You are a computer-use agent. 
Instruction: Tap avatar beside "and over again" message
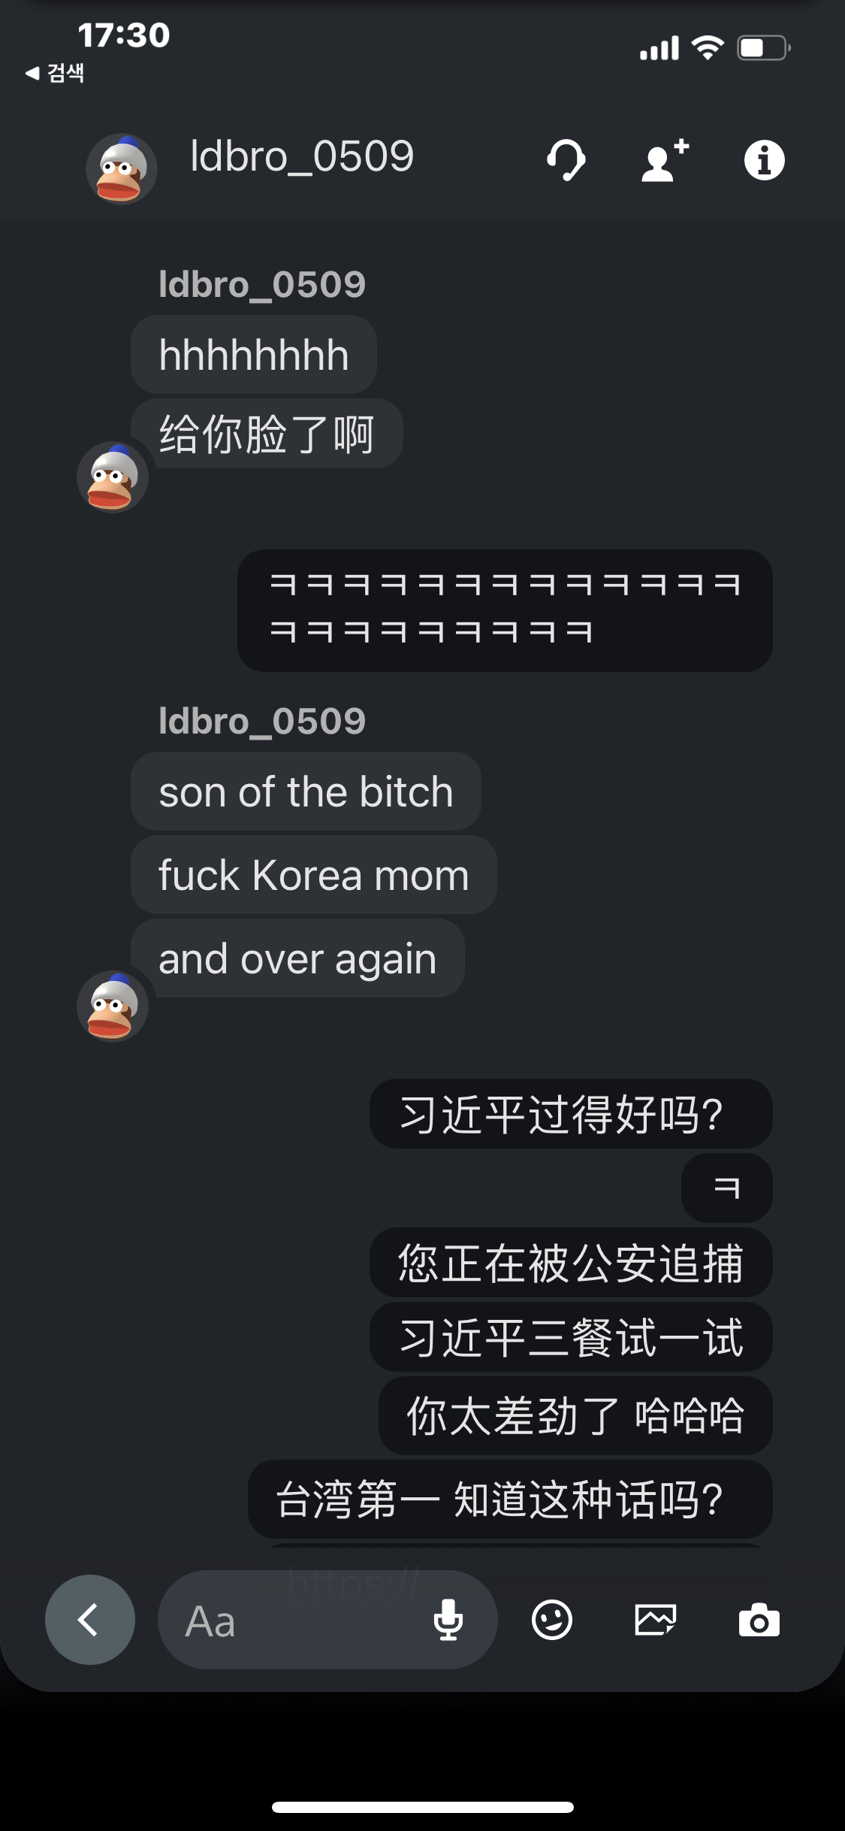pos(113,1006)
